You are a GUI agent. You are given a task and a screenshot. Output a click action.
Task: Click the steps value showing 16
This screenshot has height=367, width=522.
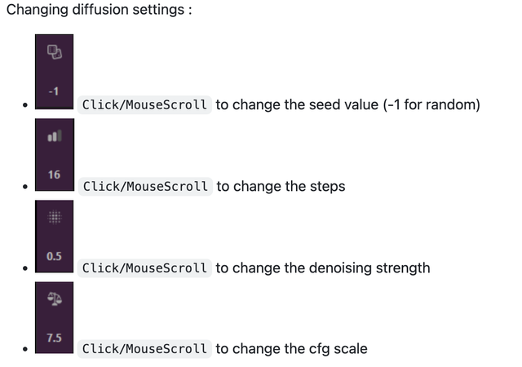[54, 175]
